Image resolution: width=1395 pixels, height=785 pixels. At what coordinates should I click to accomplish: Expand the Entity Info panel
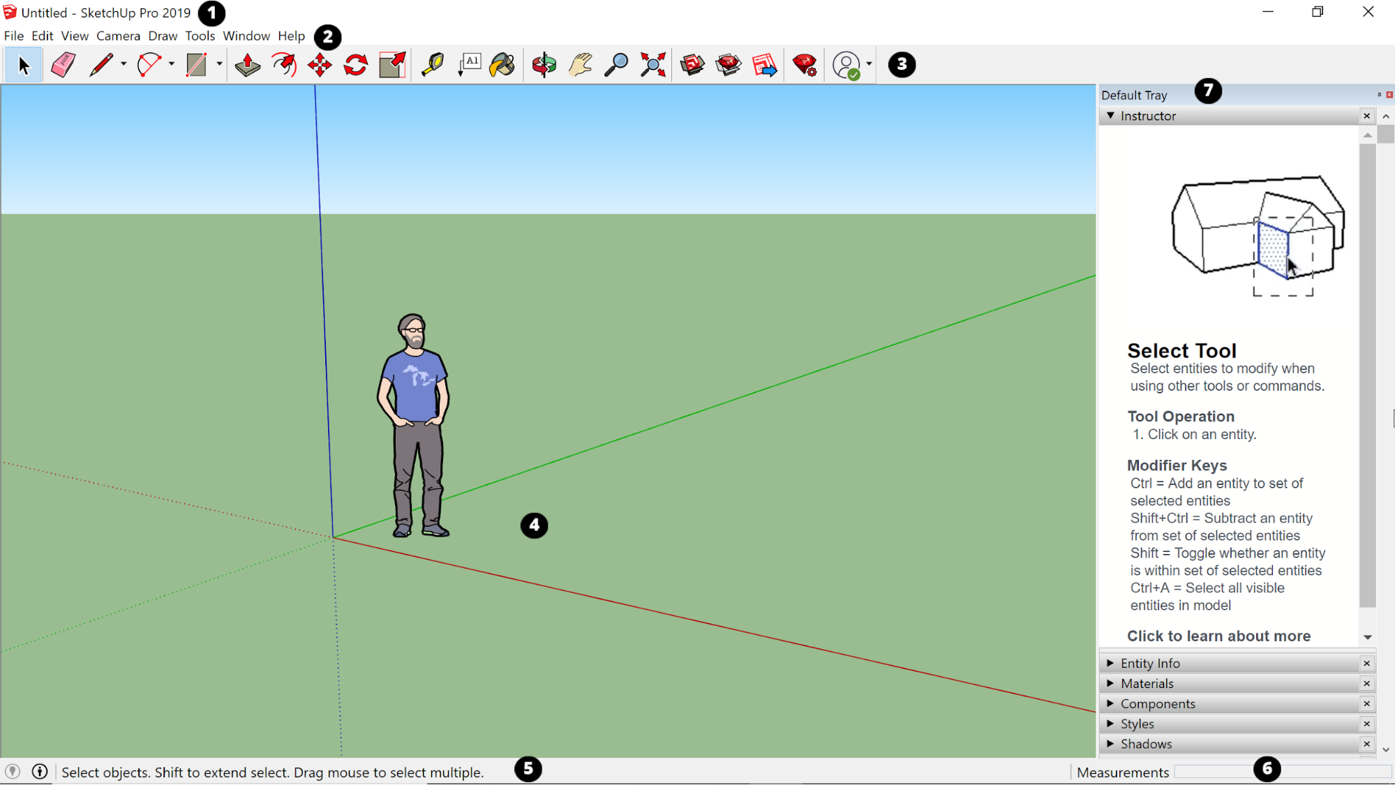click(x=1110, y=662)
